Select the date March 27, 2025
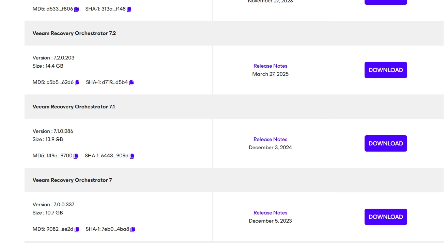The image size is (446, 243). click(x=270, y=74)
